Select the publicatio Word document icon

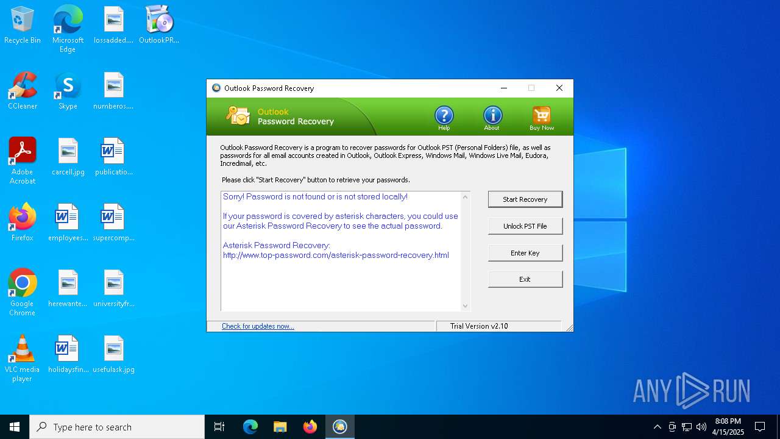point(114,157)
